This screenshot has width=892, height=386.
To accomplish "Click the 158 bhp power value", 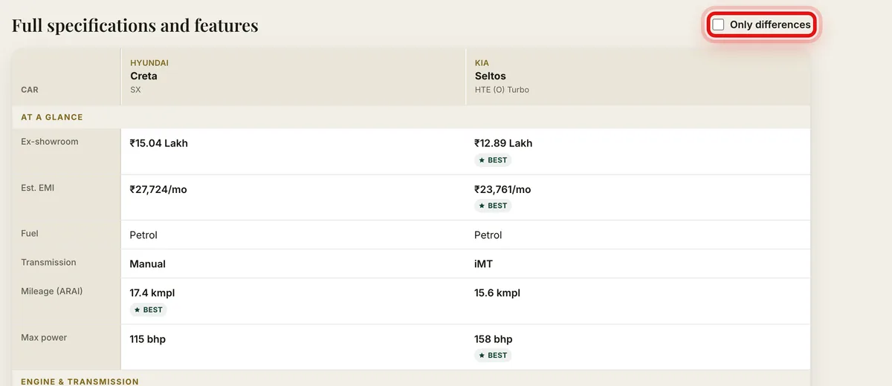I will click(494, 339).
